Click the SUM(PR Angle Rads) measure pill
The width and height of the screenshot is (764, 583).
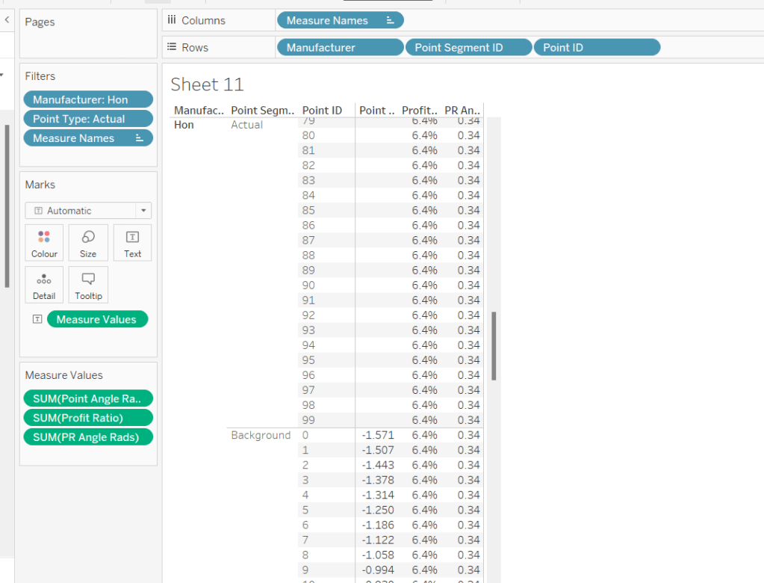87,437
